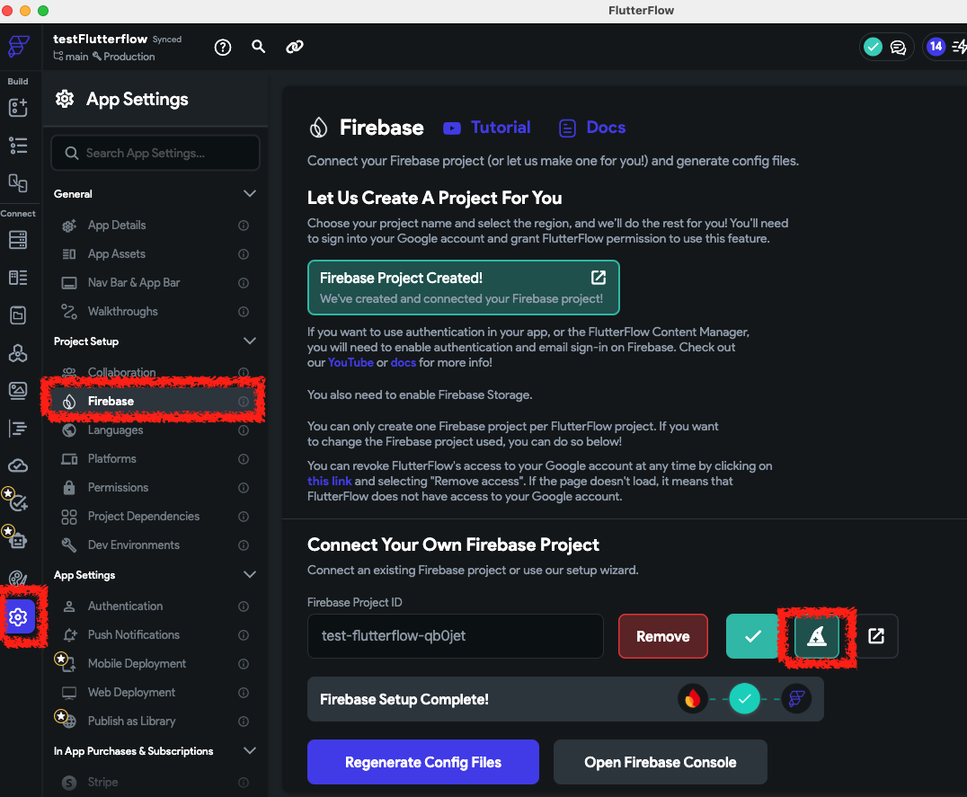Follow the docs link in the paragraph
Image resolution: width=967 pixels, height=797 pixels.
pyautogui.click(x=404, y=362)
